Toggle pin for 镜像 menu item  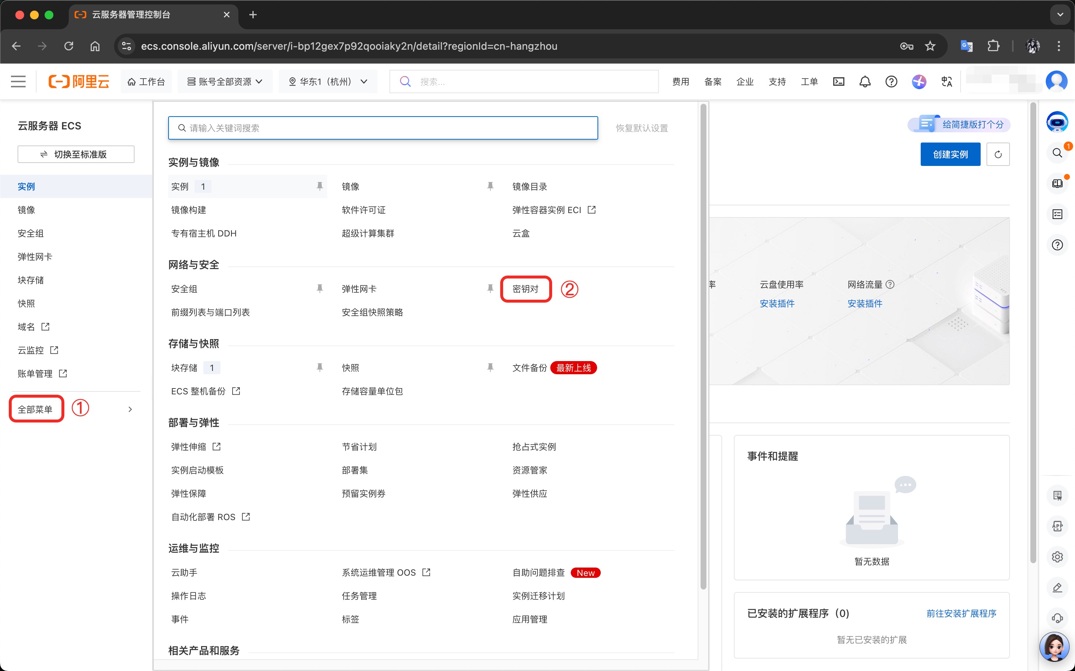coord(490,186)
